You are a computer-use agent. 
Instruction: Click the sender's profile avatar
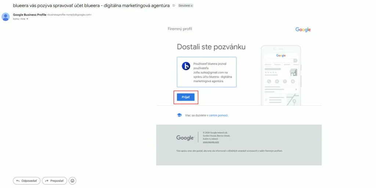6,17
